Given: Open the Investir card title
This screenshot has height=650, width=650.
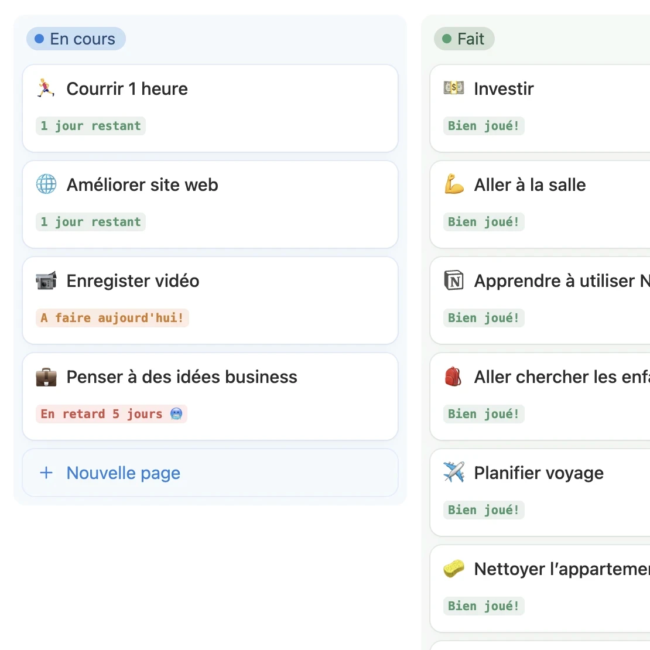Looking at the screenshot, I should (x=504, y=88).
